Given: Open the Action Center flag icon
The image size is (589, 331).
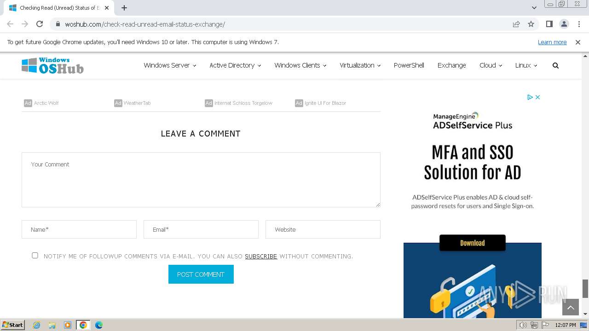Looking at the screenshot, I should [x=545, y=325].
